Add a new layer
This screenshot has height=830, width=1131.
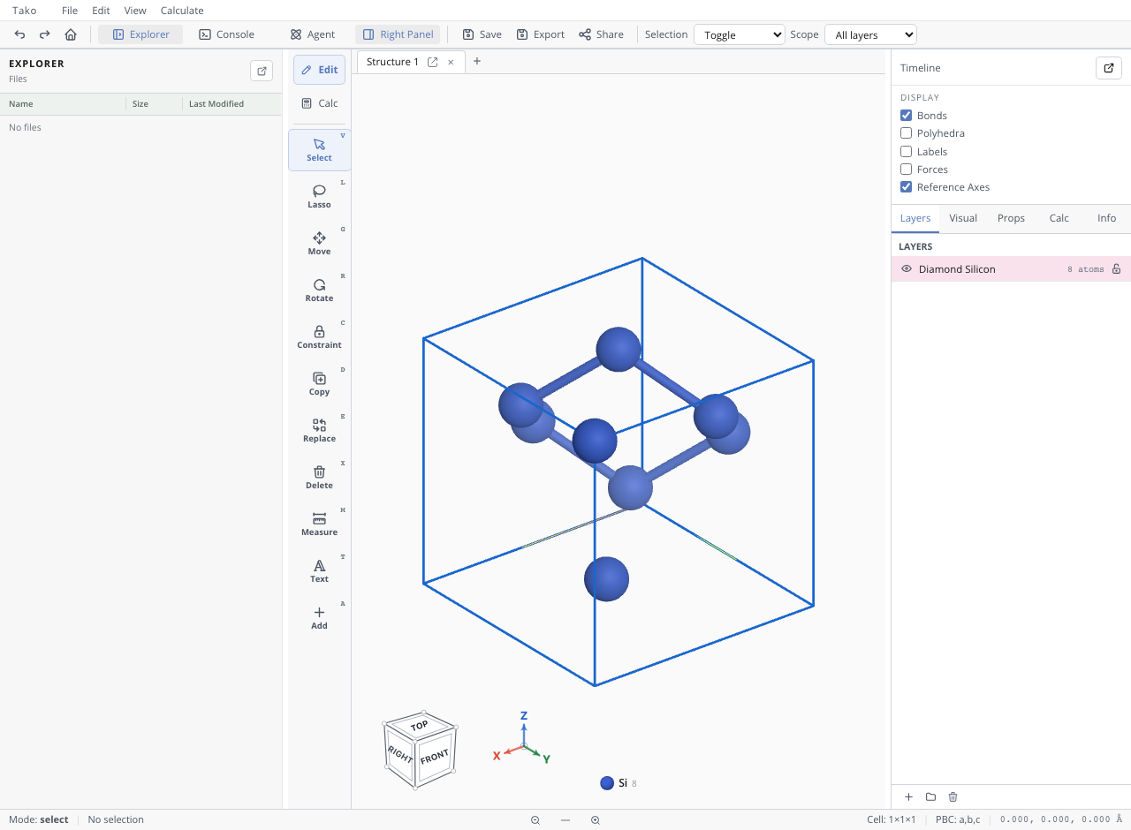click(x=908, y=797)
